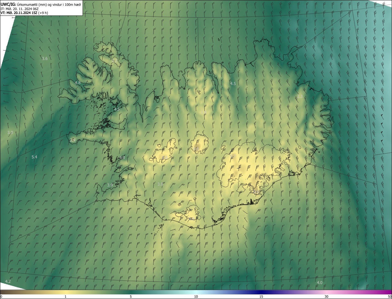Screen dimensions: 392x299
Task: Click the 4.0 value over the southeast sea
Action: [319, 282]
